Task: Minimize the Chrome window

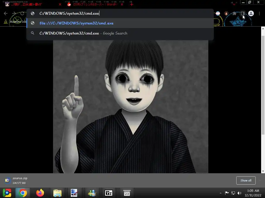Action: (243, 2)
